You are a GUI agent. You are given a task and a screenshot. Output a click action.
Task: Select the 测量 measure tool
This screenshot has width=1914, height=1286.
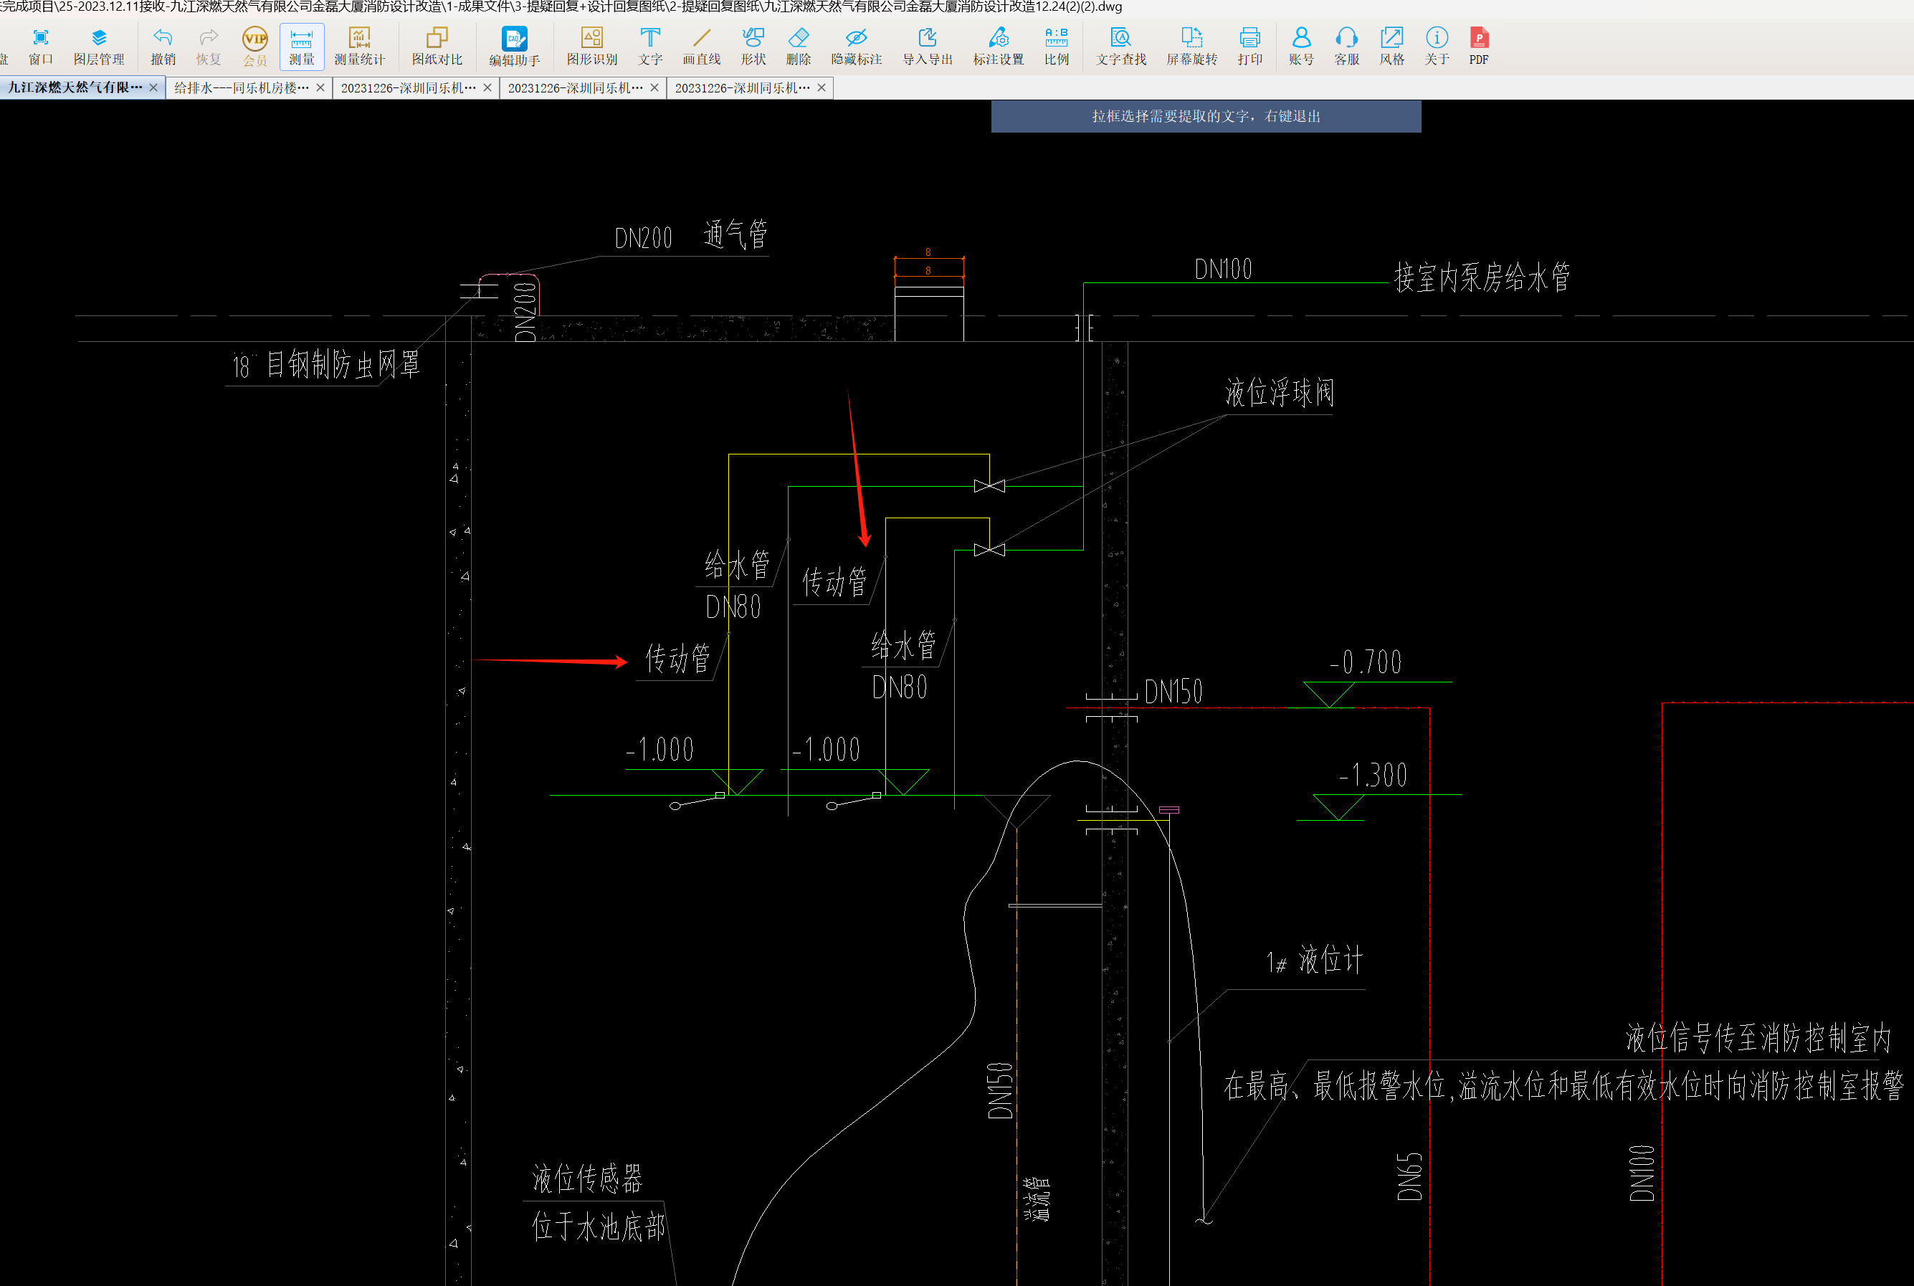[302, 47]
